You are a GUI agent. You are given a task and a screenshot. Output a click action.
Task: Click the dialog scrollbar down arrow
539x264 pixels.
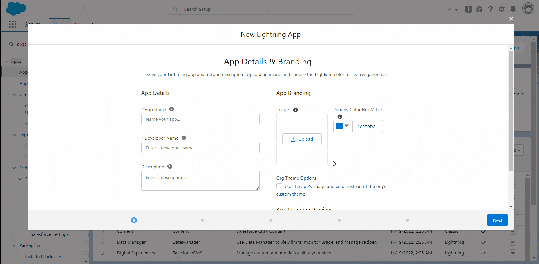[x=511, y=206]
